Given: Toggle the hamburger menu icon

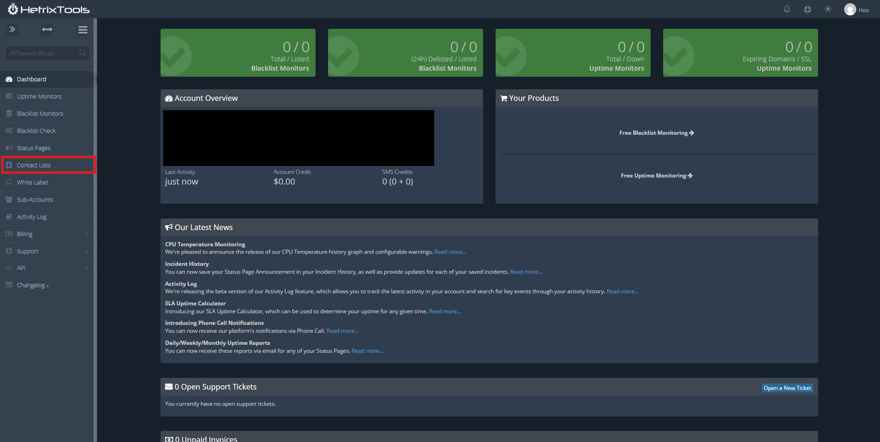Looking at the screenshot, I should click(83, 30).
